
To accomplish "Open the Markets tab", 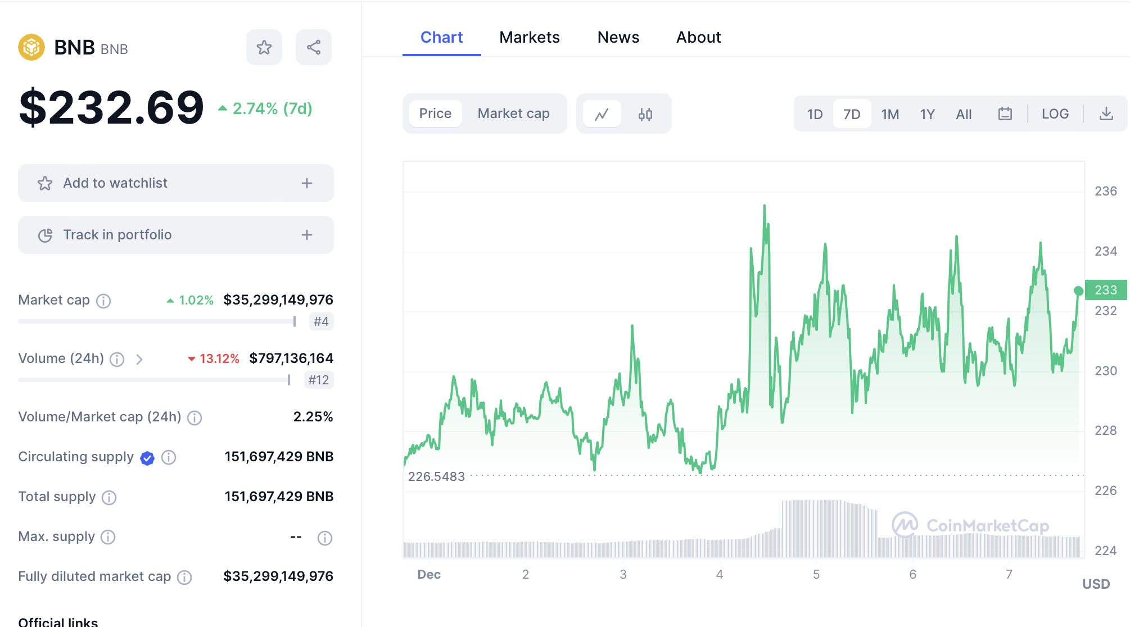I will [529, 37].
